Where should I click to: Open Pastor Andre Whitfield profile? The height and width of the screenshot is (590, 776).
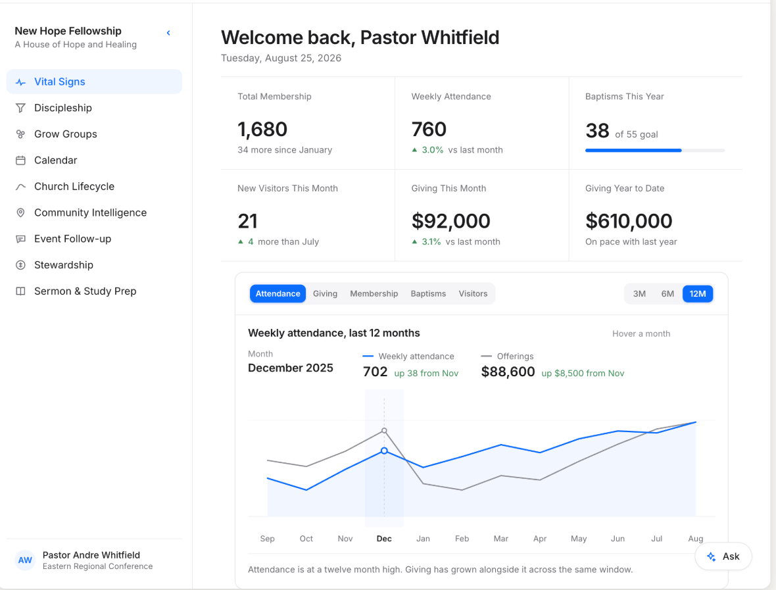coord(94,560)
